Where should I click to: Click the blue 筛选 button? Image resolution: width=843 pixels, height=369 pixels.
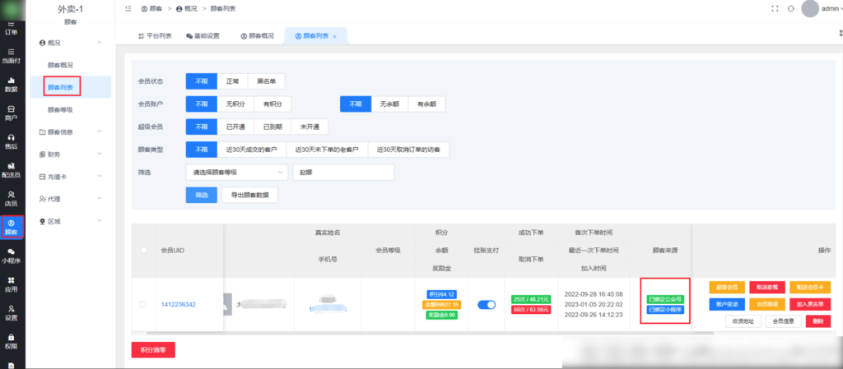click(201, 196)
